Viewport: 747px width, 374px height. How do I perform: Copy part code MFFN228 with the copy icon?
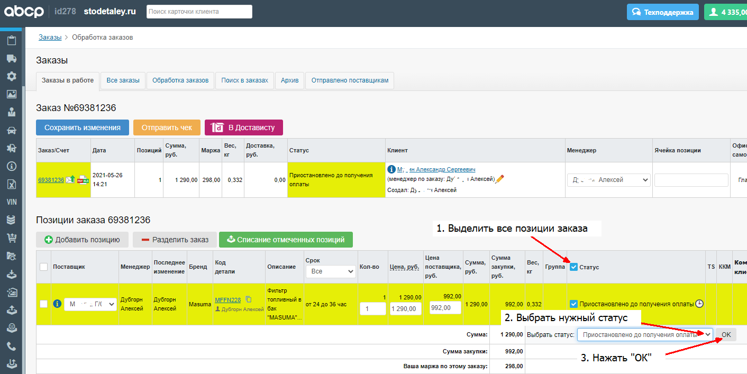click(x=249, y=299)
